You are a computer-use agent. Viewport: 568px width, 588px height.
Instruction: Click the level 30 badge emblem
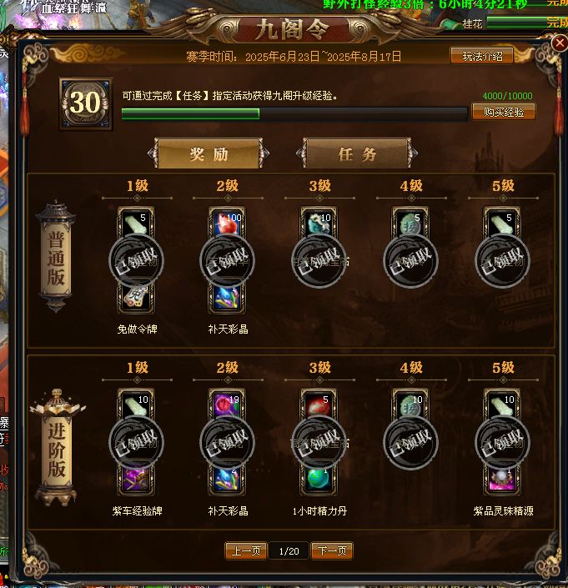pos(85,103)
